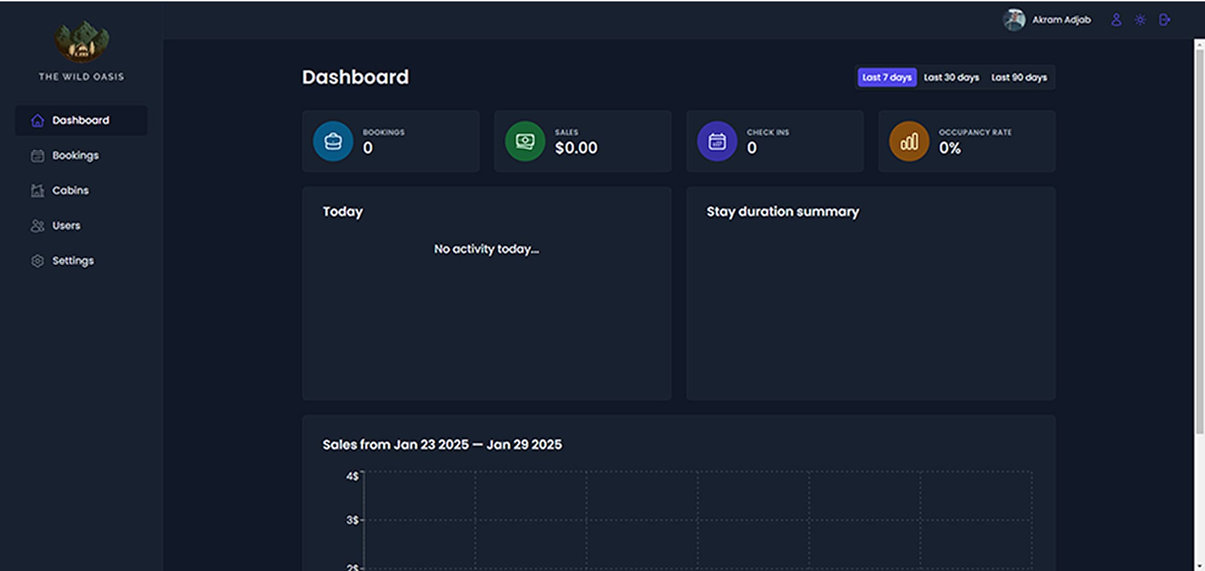Click the logout icon in header

point(1164,20)
